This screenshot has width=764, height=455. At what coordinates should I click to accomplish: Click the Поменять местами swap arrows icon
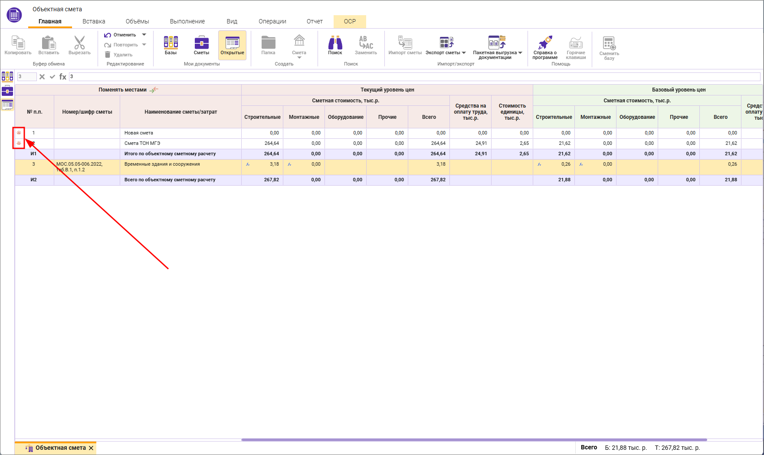154,90
